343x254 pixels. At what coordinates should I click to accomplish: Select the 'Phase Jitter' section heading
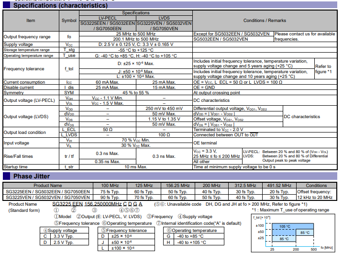point(32,176)
